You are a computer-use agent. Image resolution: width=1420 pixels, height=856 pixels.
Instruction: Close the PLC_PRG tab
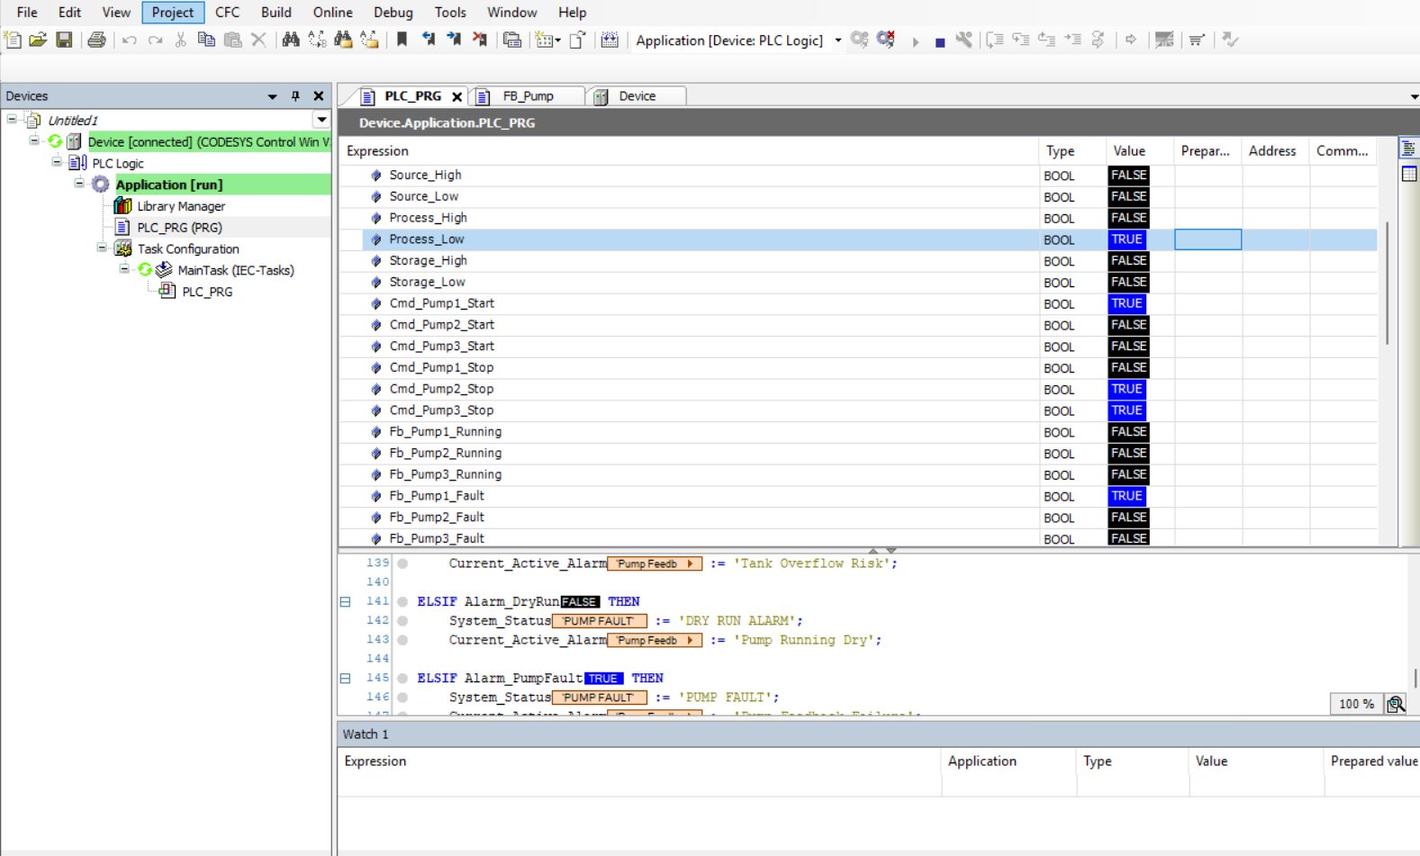pos(457,96)
